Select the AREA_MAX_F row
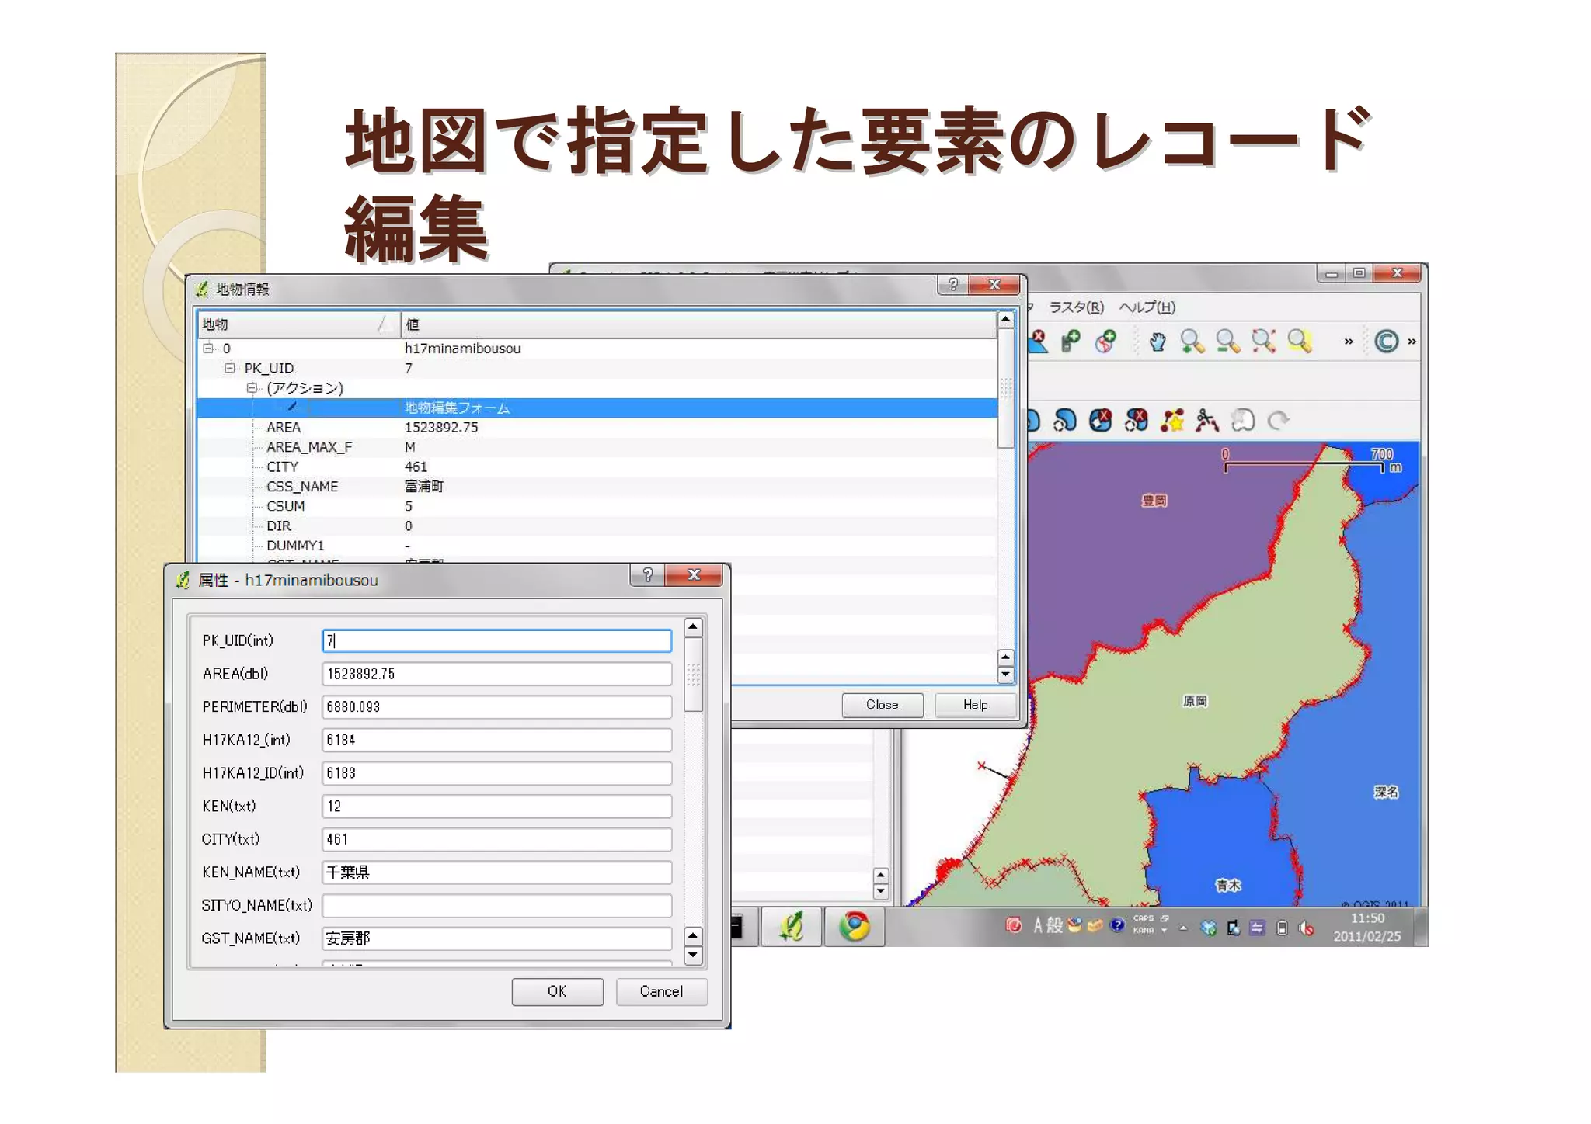 point(597,447)
